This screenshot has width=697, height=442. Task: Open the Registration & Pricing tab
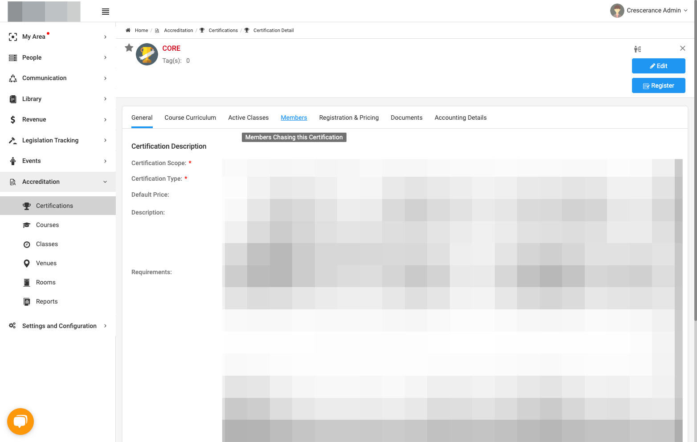tap(349, 118)
